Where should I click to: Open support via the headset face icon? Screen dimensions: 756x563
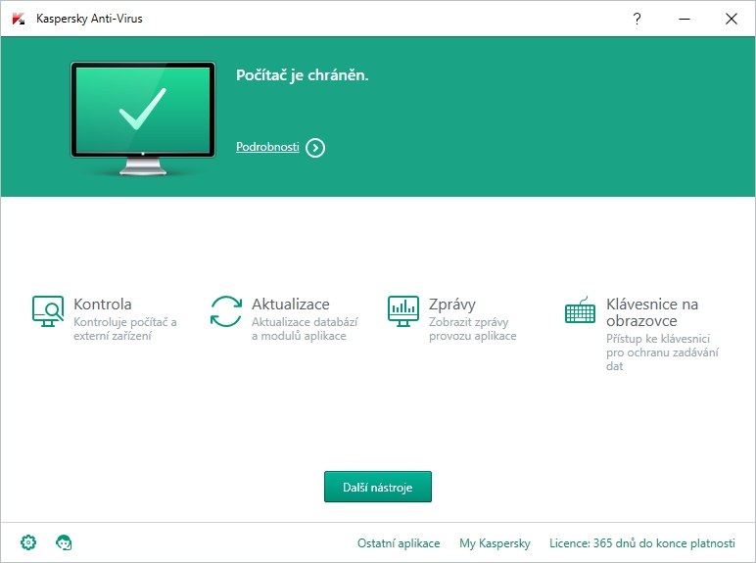pos(64,542)
